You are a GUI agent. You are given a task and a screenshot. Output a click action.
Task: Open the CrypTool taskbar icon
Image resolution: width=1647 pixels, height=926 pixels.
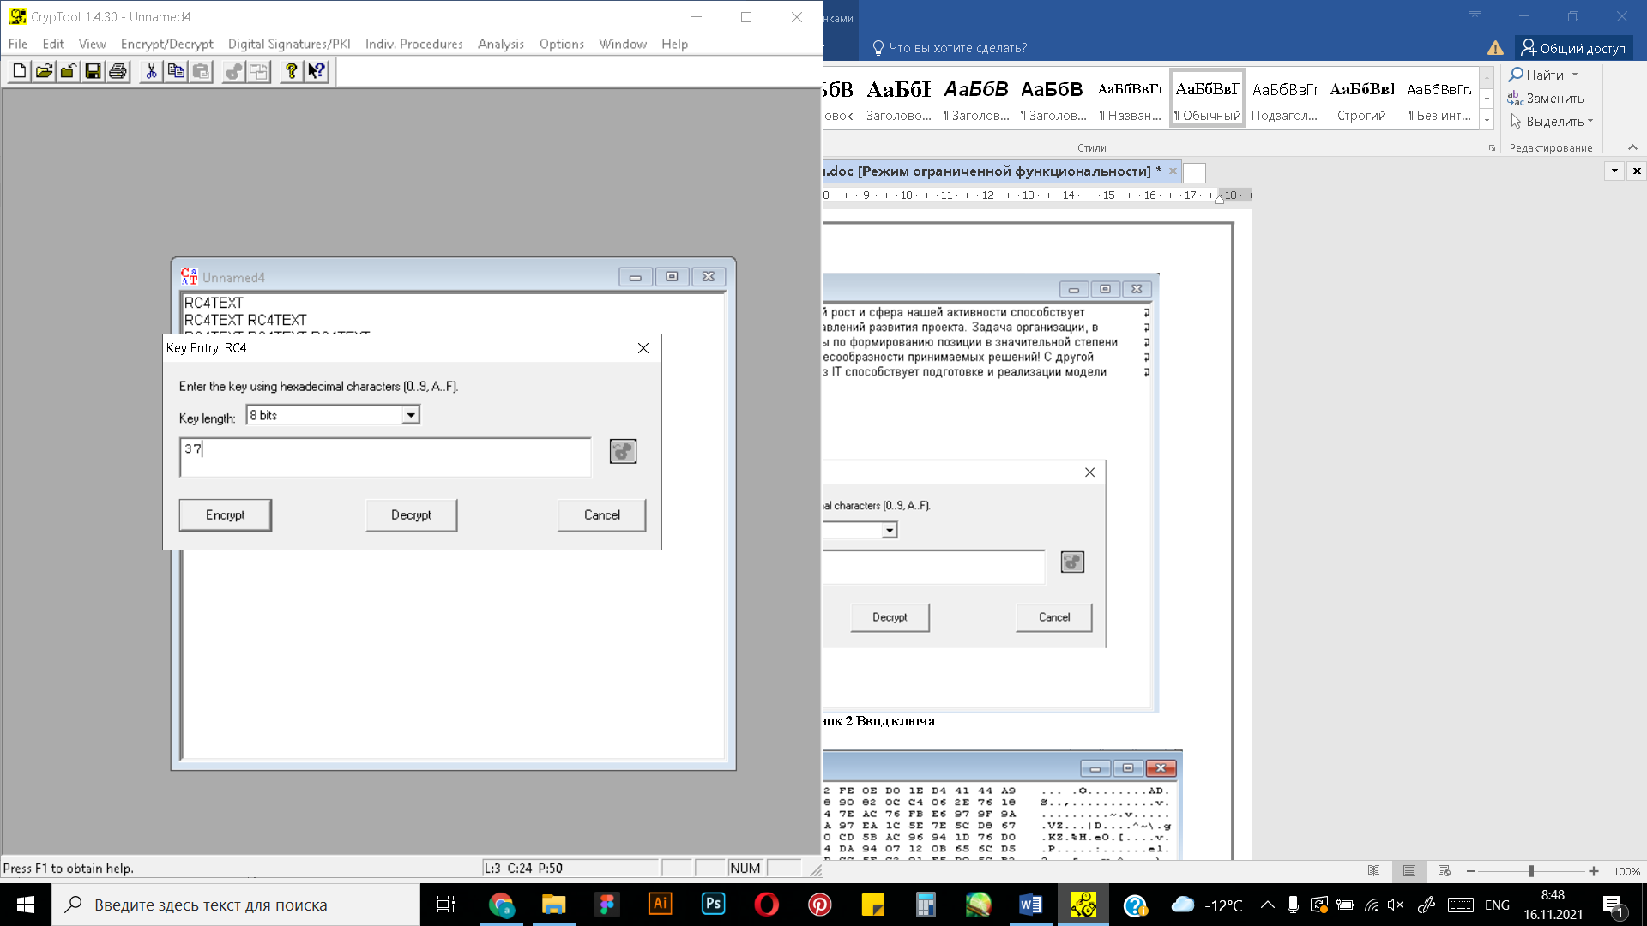pos(1083,905)
